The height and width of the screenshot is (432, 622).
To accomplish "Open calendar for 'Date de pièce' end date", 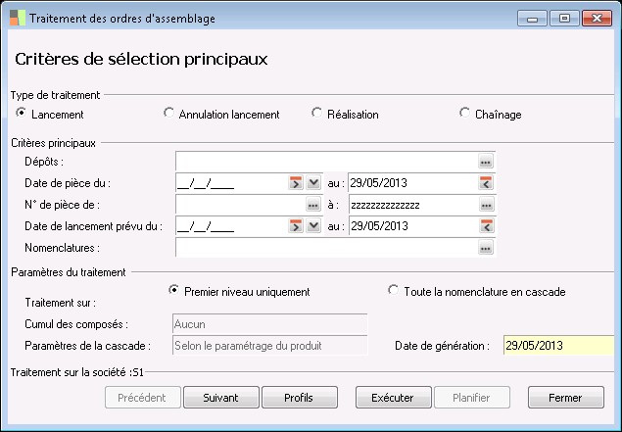I will tap(486, 183).
